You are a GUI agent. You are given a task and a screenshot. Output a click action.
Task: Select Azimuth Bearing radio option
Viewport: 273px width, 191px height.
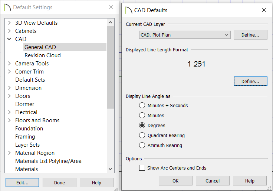tap(142, 145)
